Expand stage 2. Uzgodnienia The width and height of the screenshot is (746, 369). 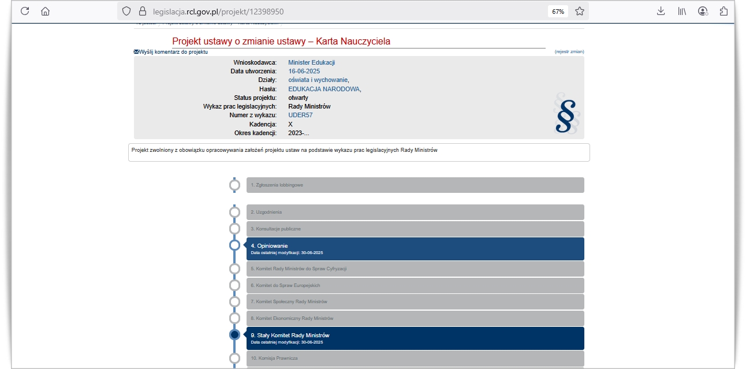(415, 212)
